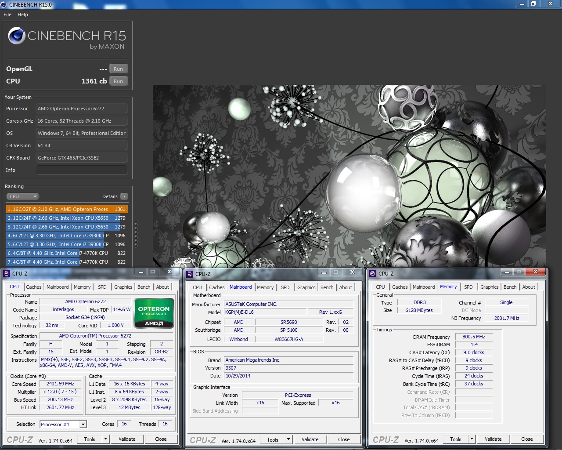Switch to Memory tab in Mainboard CPU-Z window
This screenshot has height=450, width=562.
[x=265, y=287]
